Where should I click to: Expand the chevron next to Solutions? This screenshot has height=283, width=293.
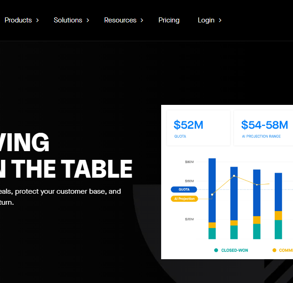[x=88, y=20]
